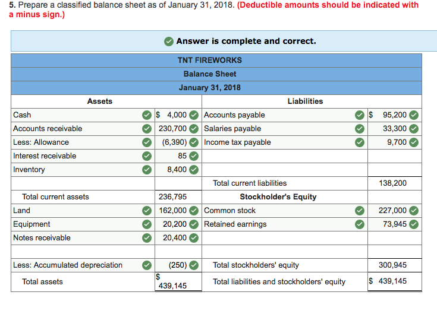The width and height of the screenshot is (437, 311).
Task: Click the check icon next to the Notes receivable label
Action: click(147, 238)
